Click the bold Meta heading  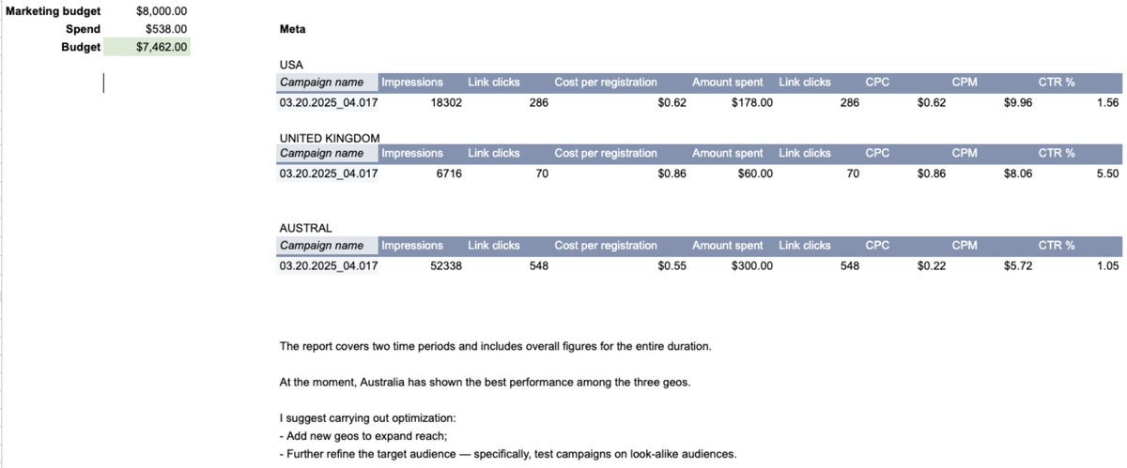(292, 29)
